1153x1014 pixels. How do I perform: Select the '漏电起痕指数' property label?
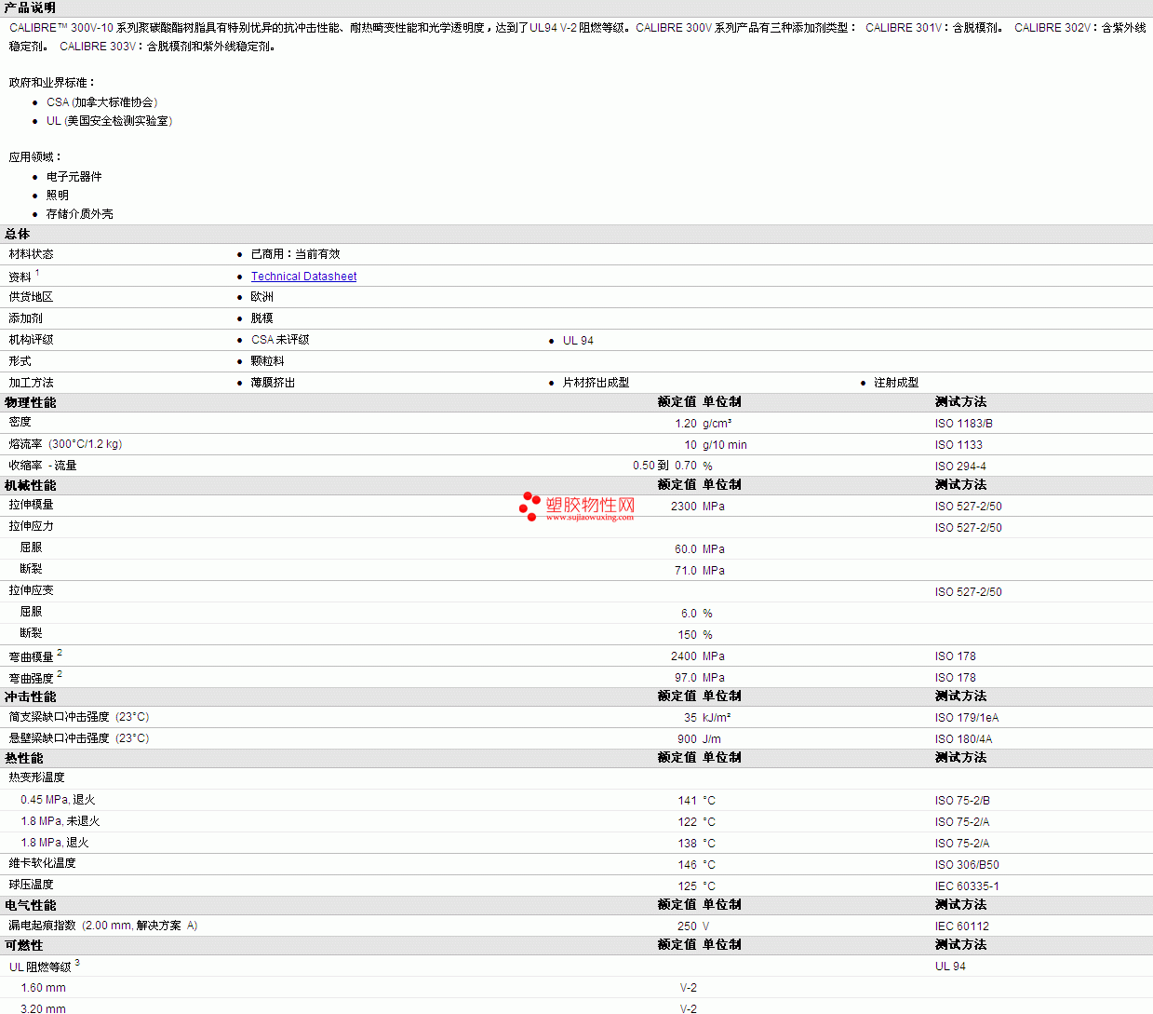tap(43, 926)
